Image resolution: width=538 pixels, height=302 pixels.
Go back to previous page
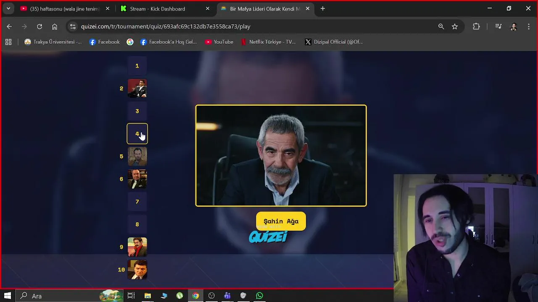9,26
